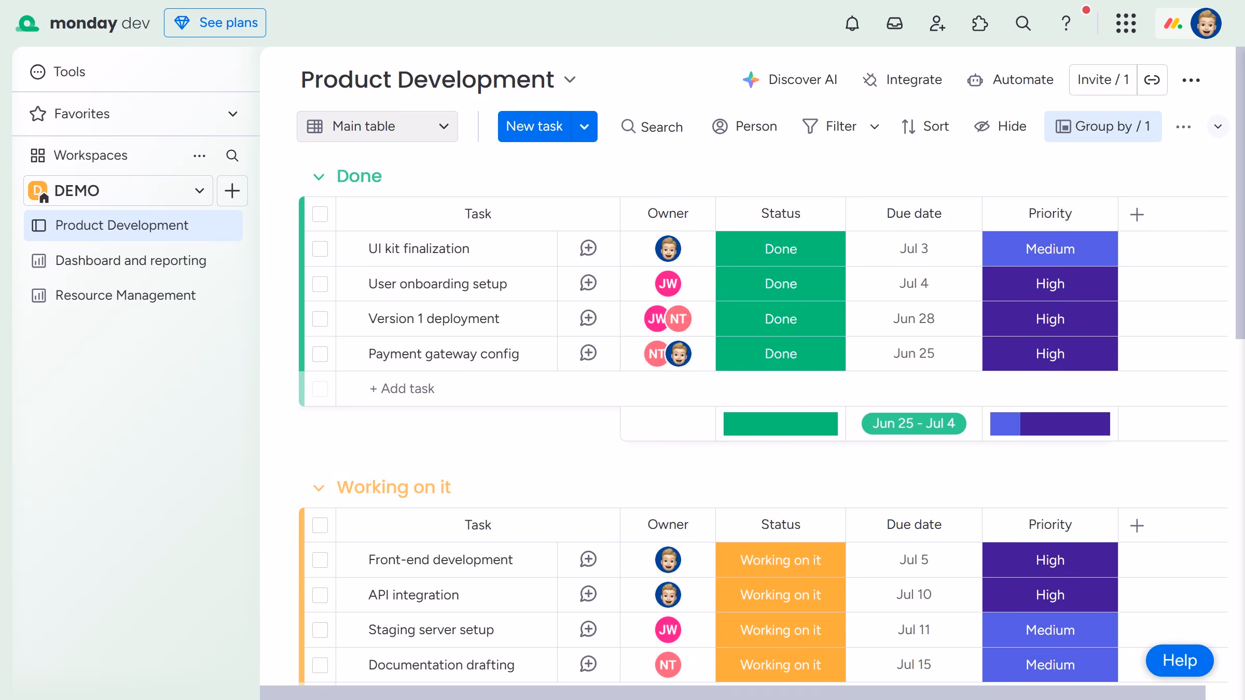The height and width of the screenshot is (700, 1245).
Task: Click the Integrate button
Action: pos(902,80)
